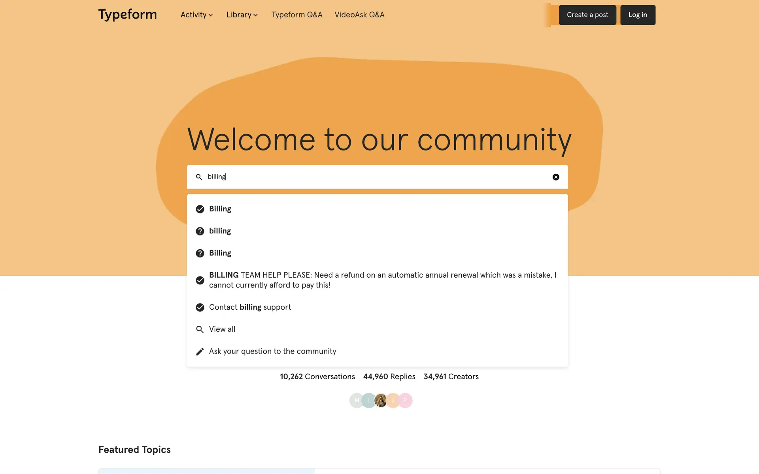Clear search with the X icon
The image size is (759, 474).
(555, 177)
